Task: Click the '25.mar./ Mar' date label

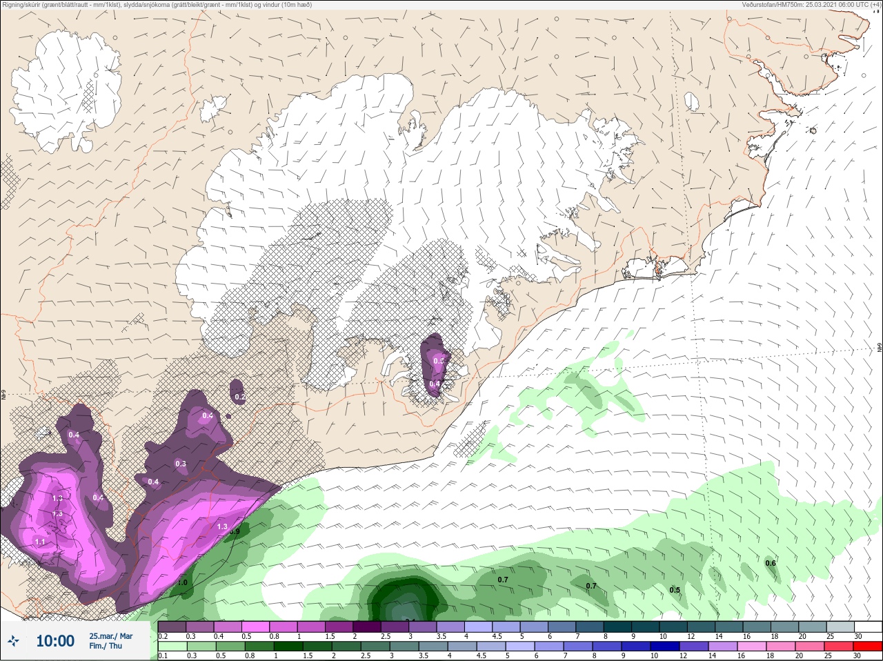Action: click(x=110, y=636)
